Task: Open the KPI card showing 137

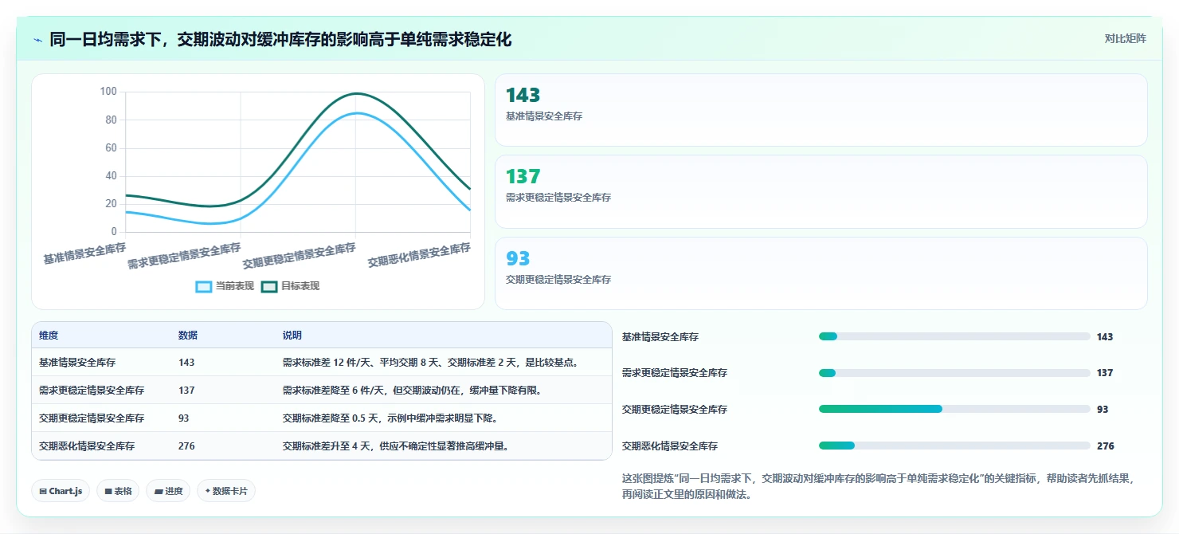Action: click(821, 191)
